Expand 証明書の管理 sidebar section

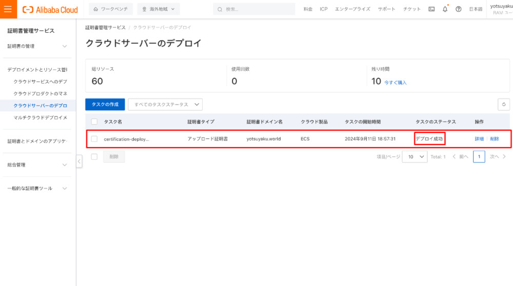[37, 46]
